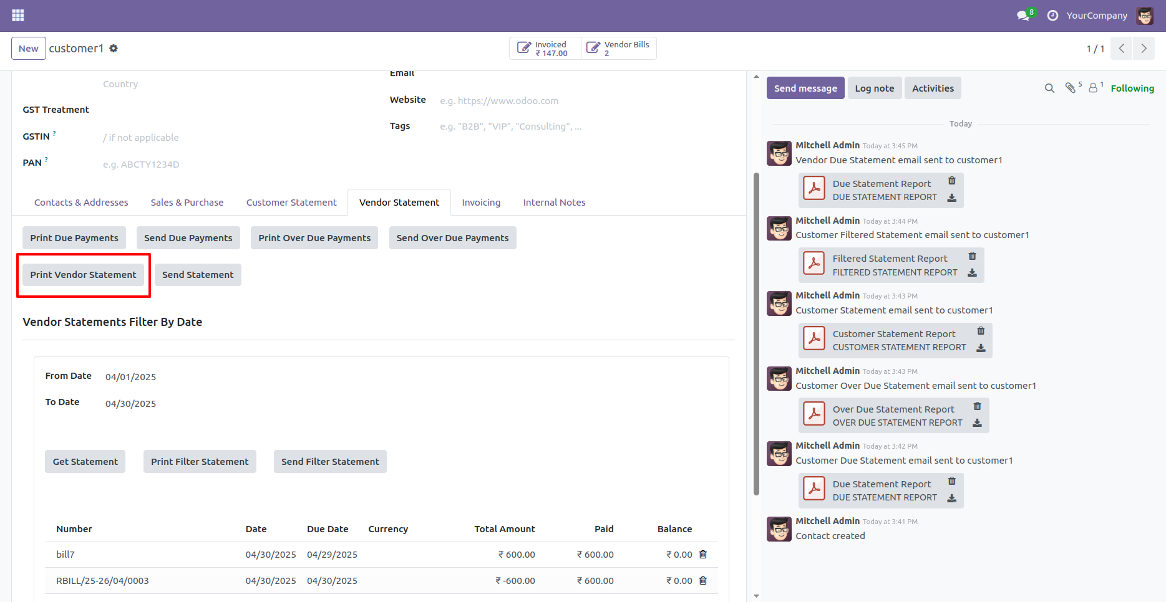Open followers list via person icon
Viewport: 1166px width, 602px height.
tap(1094, 88)
